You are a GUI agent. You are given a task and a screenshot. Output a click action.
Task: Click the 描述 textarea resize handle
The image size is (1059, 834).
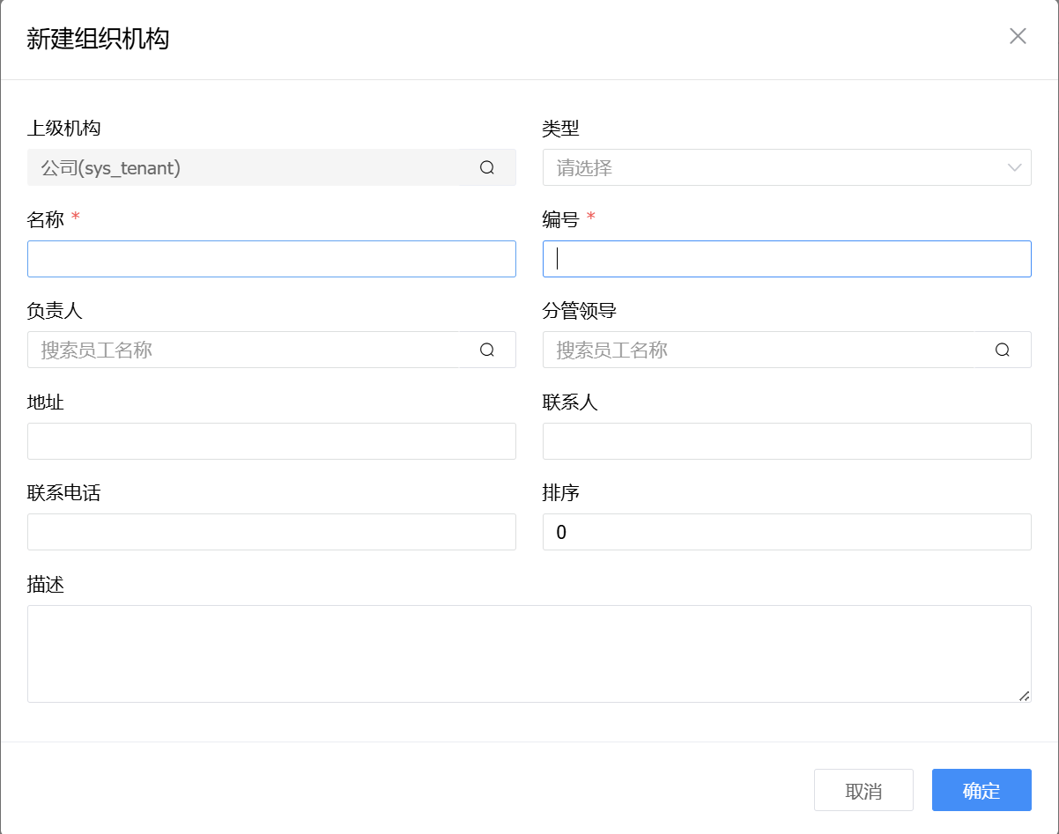coord(1024,696)
